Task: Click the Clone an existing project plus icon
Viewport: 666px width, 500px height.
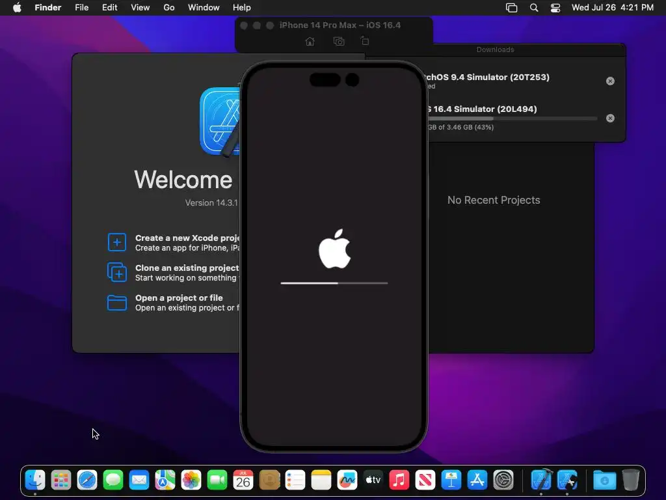Action: (117, 273)
